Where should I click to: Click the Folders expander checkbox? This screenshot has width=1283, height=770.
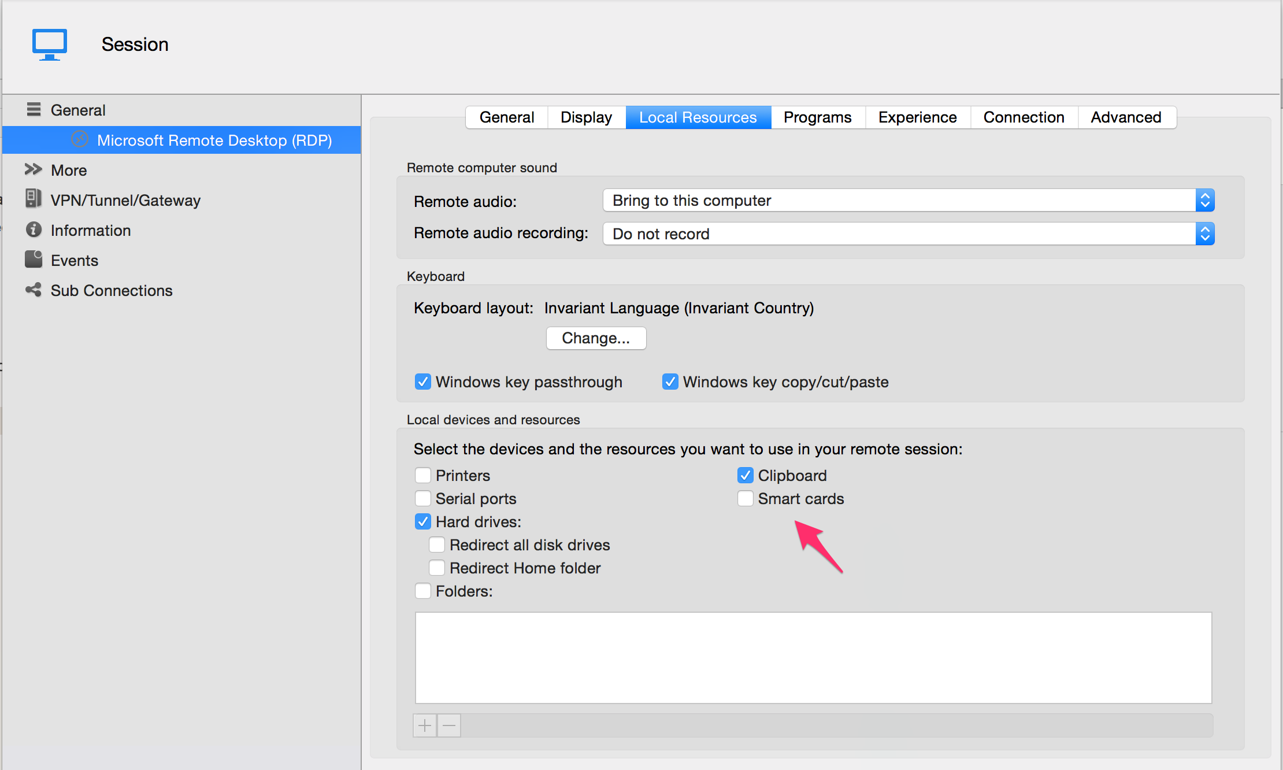pyautogui.click(x=424, y=590)
